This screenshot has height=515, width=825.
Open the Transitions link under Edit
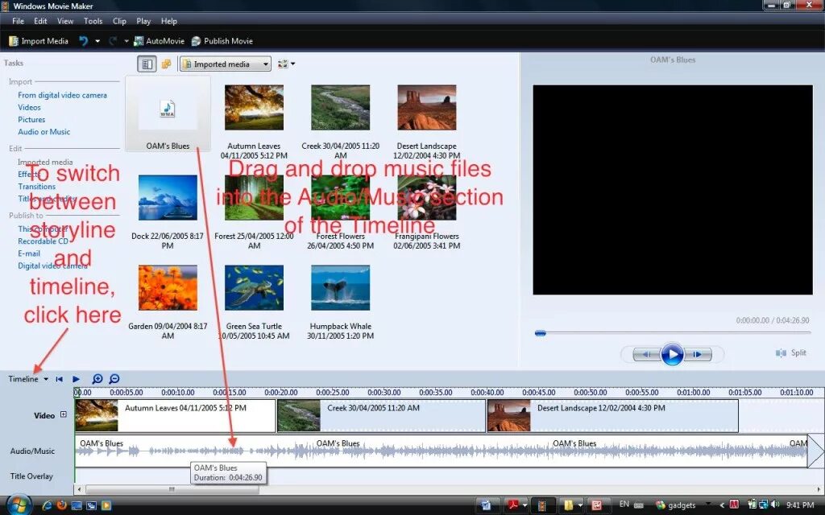(36, 187)
